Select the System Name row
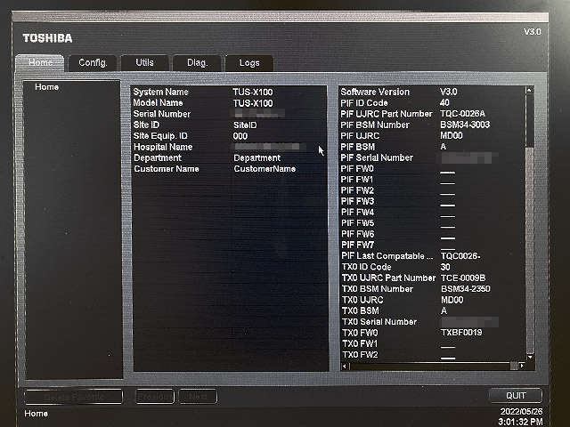Screen dimensions: 570x427 230,92
